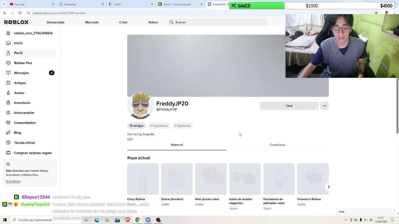
Task: Reload the page with the refresh icon
Action: (x=20, y=13)
